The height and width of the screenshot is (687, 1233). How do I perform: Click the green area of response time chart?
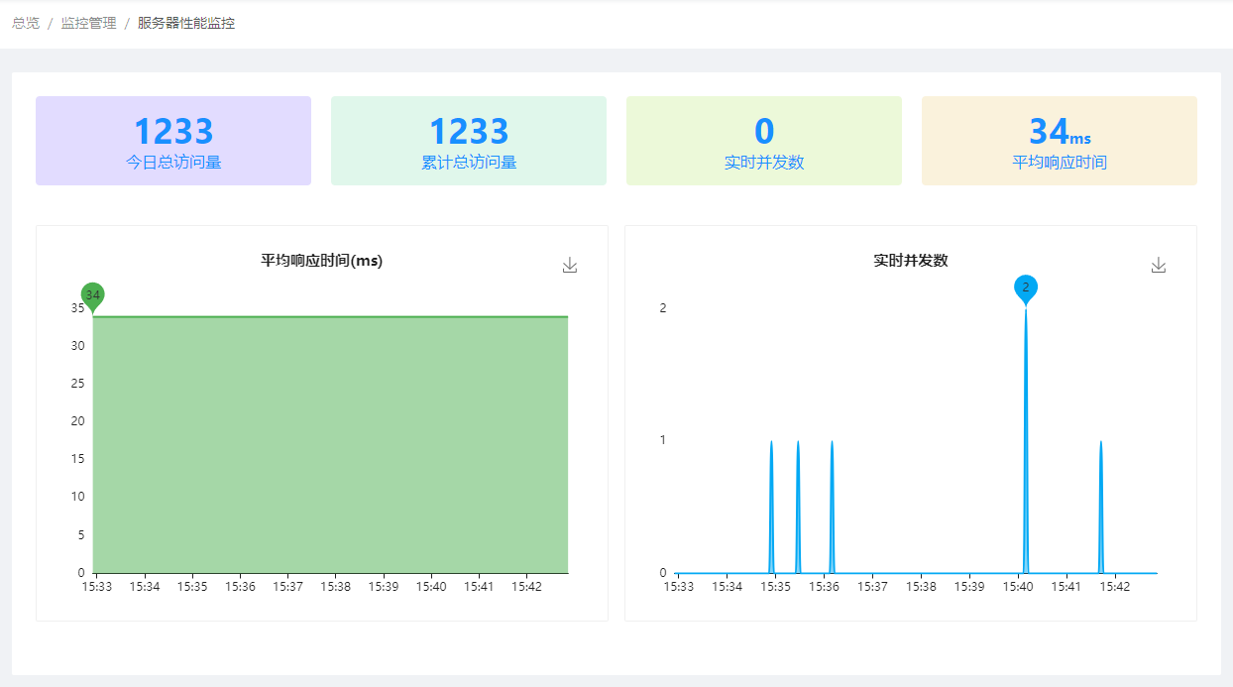tap(331, 445)
